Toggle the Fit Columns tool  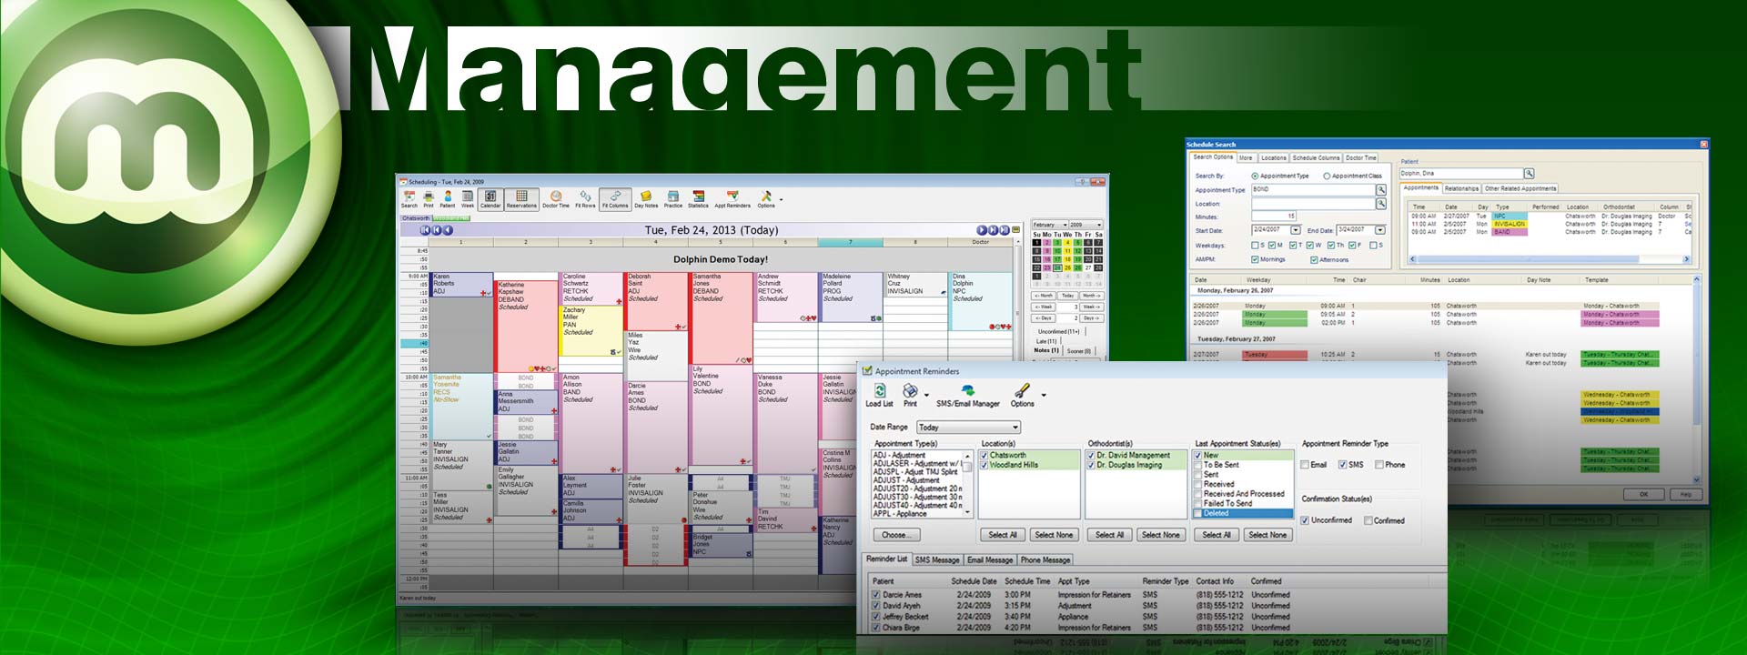point(615,199)
